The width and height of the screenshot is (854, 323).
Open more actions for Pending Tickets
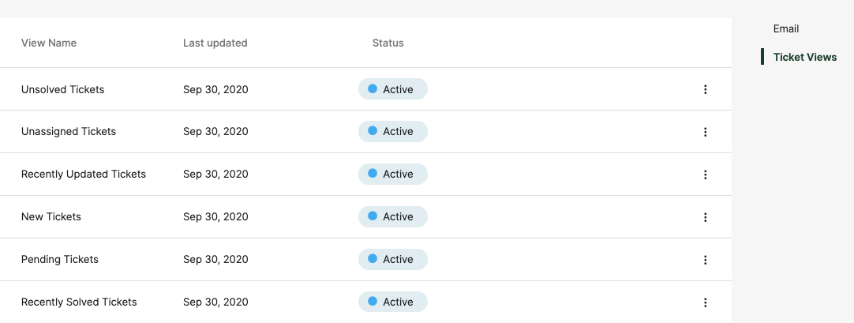click(706, 260)
